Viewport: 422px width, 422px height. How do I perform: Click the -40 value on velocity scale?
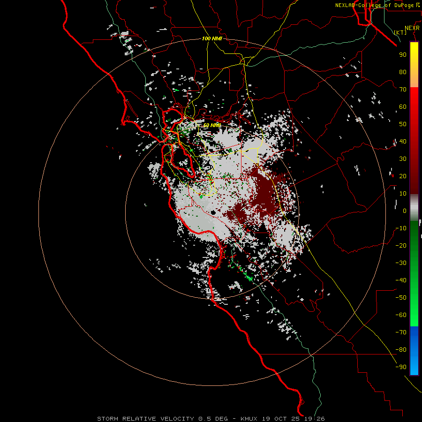pyautogui.click(x=401, y=280)
